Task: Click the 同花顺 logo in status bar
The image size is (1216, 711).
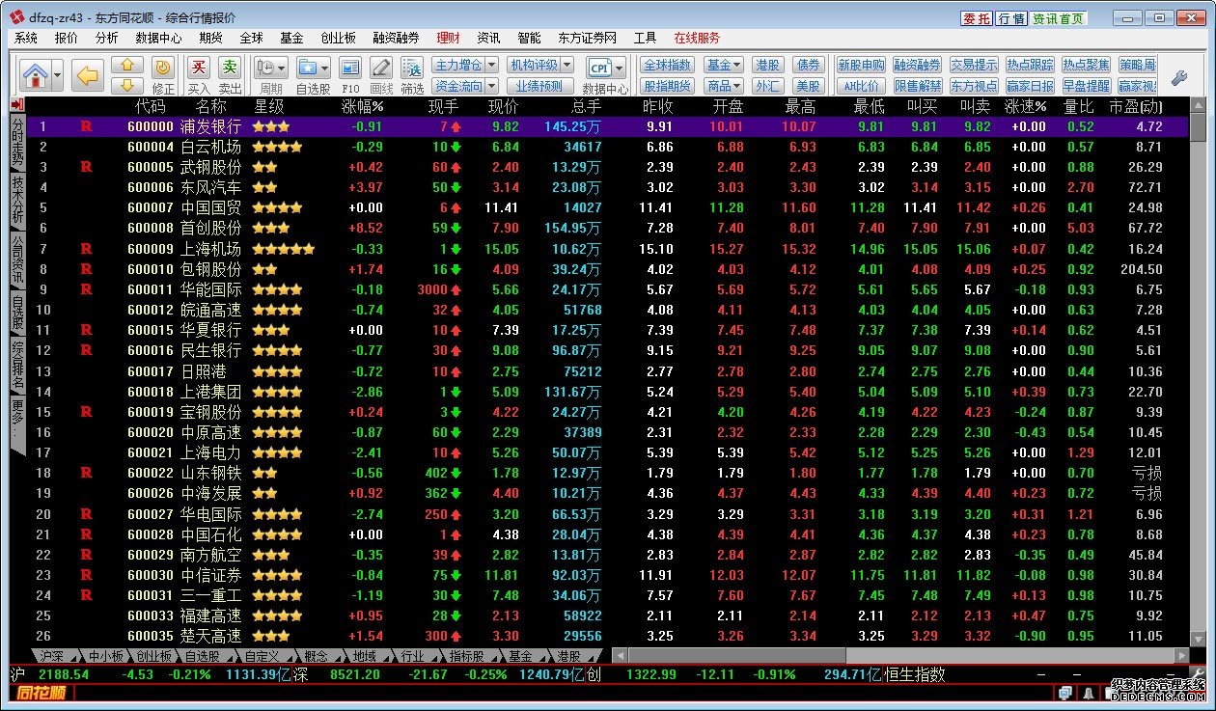Action: 41,693
